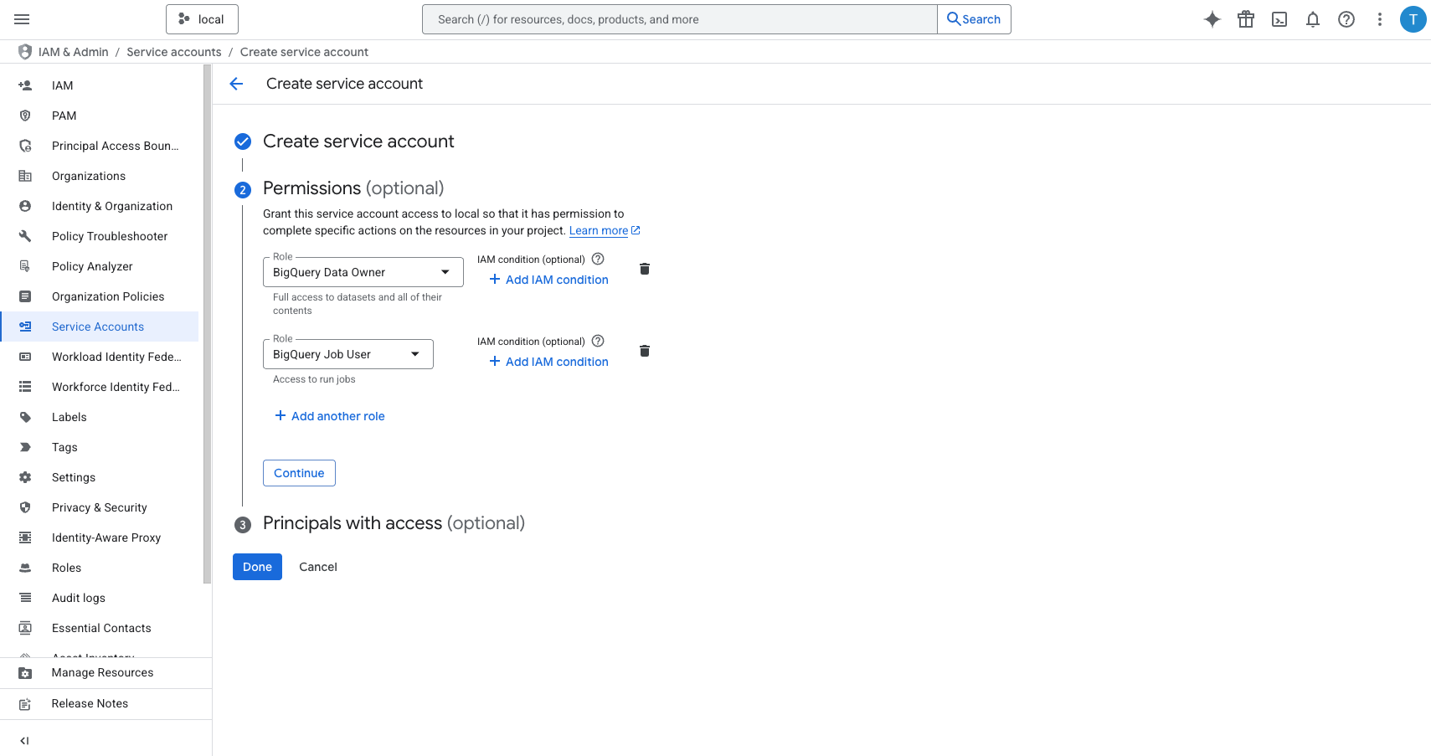Activate Cloud Shell terminal icon
This screenshot has height=756, width=1431.
pyautogui.click(x=1279, y=19)
